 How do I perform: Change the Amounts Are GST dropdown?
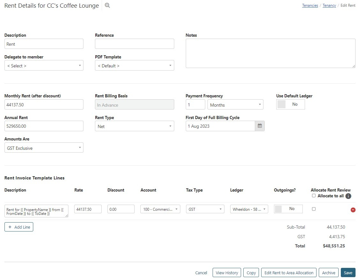pyautogui.click(x=44, y=148)
